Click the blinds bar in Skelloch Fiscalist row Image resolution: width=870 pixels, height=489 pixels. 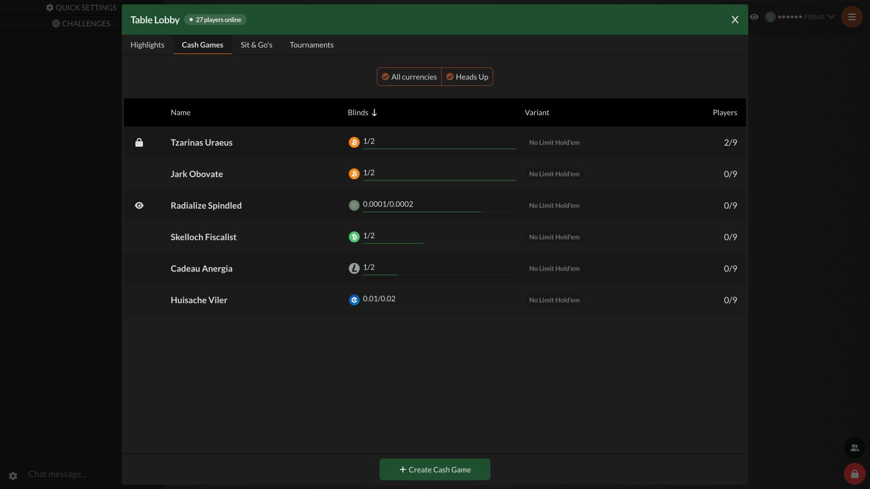[x=439, y=243]
